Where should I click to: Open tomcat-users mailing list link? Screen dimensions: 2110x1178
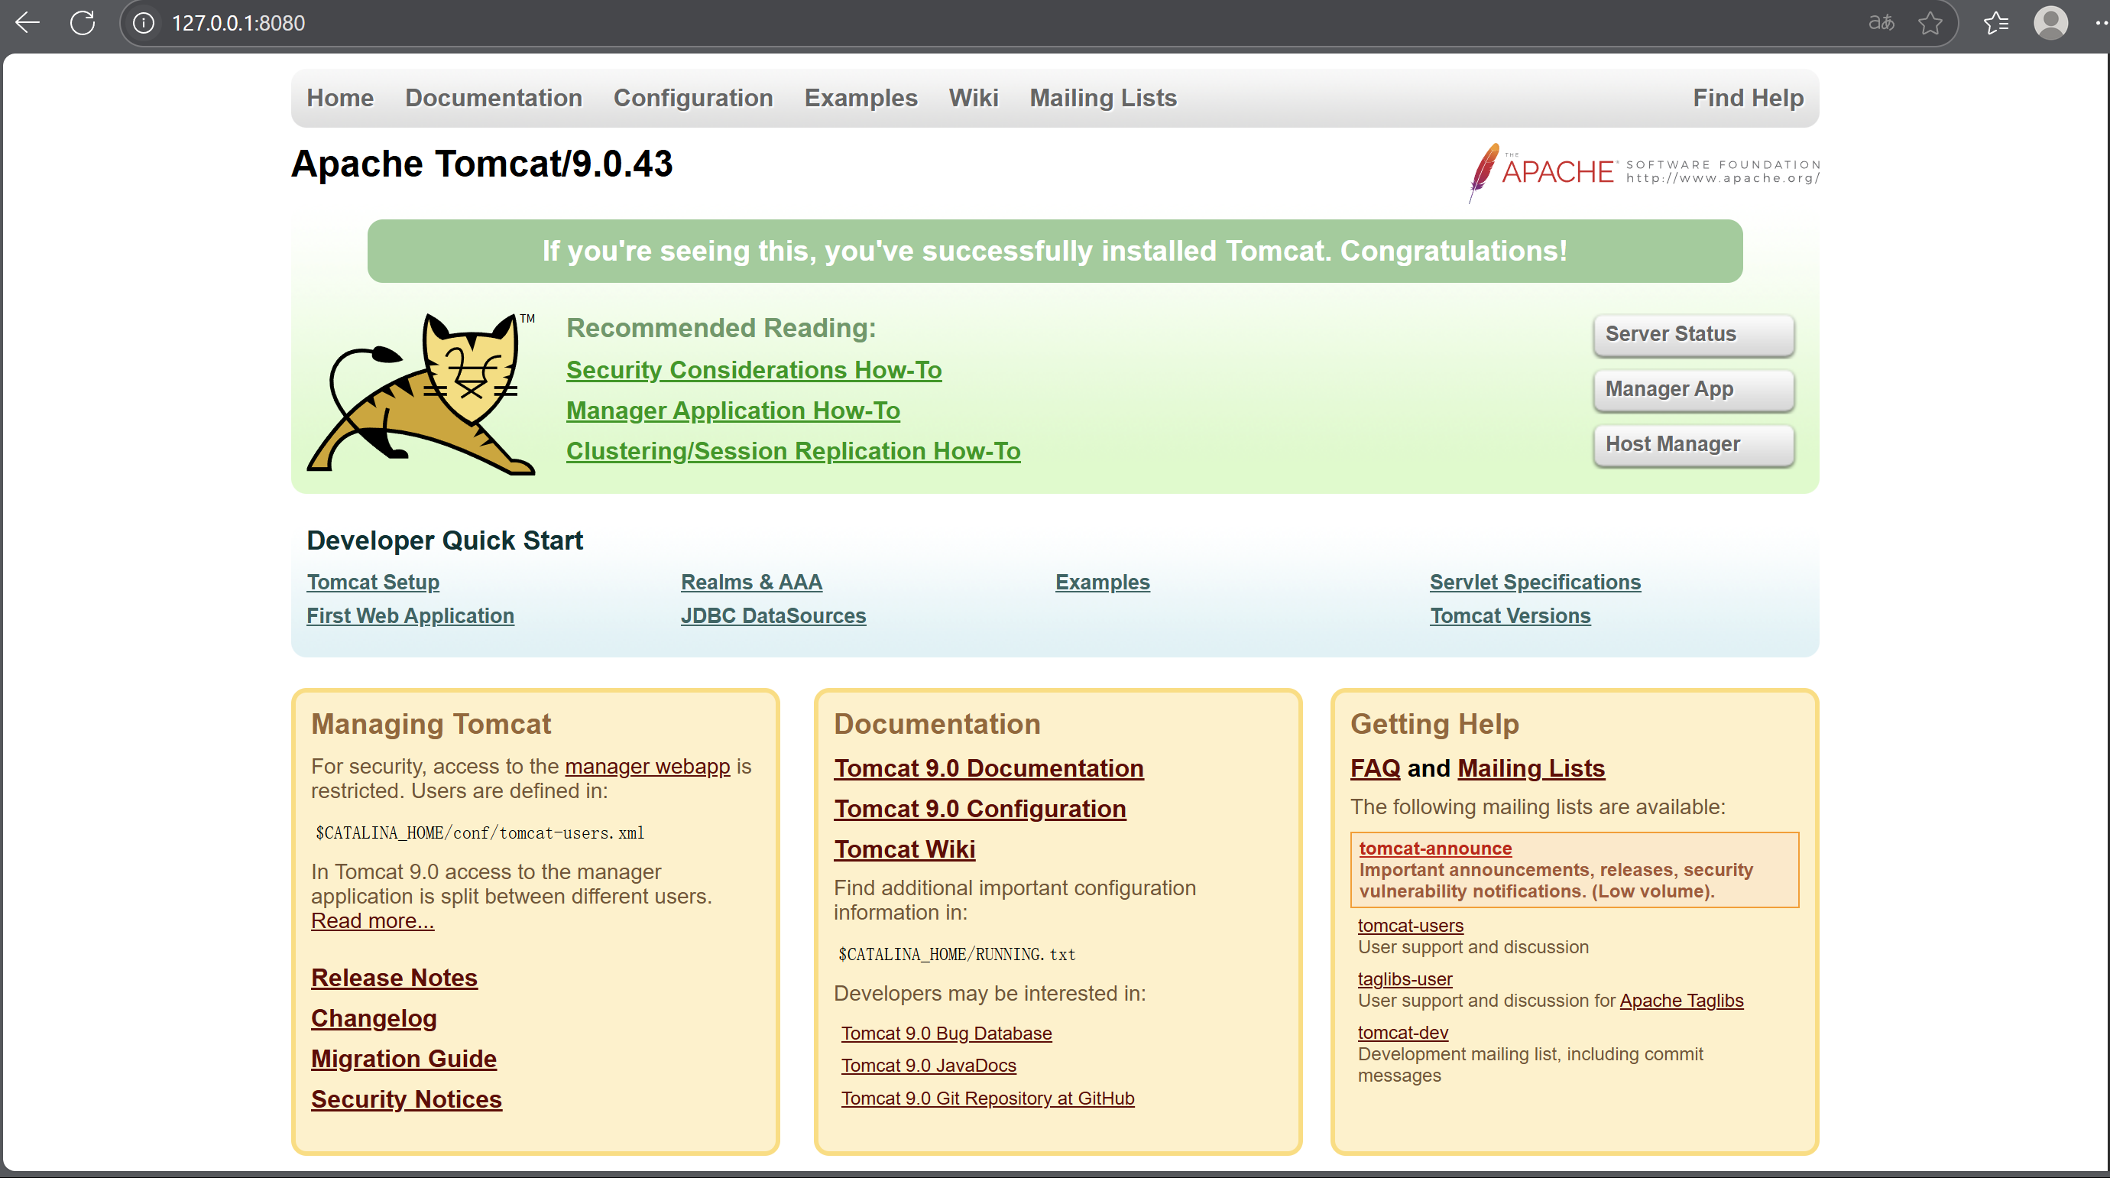point(1411,926)
